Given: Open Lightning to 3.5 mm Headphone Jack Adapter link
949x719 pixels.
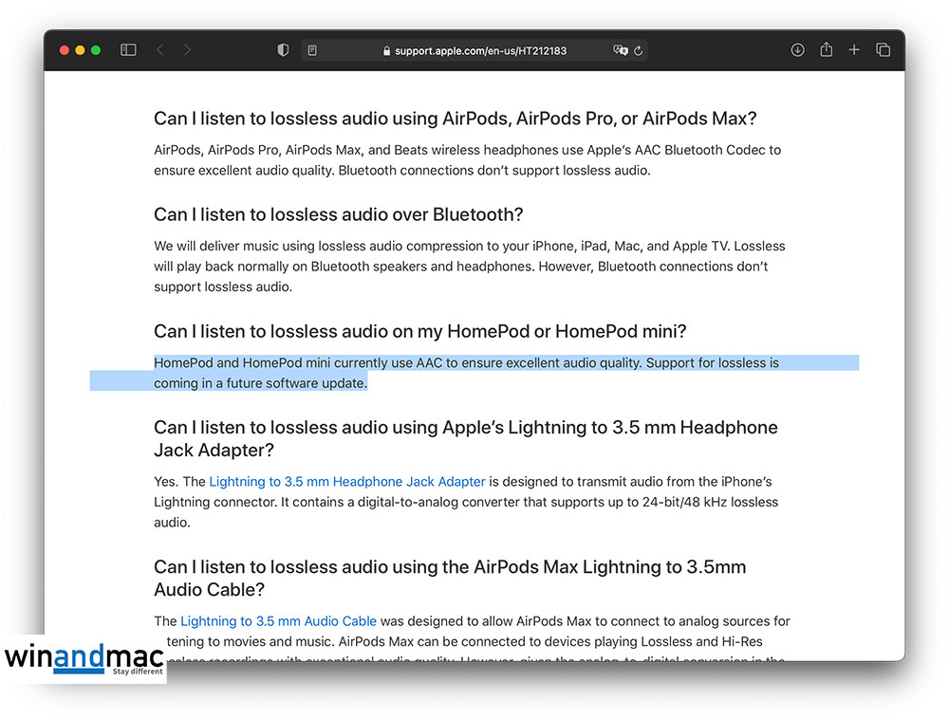Looking at the screenshot, I should (x=346, y=481).
